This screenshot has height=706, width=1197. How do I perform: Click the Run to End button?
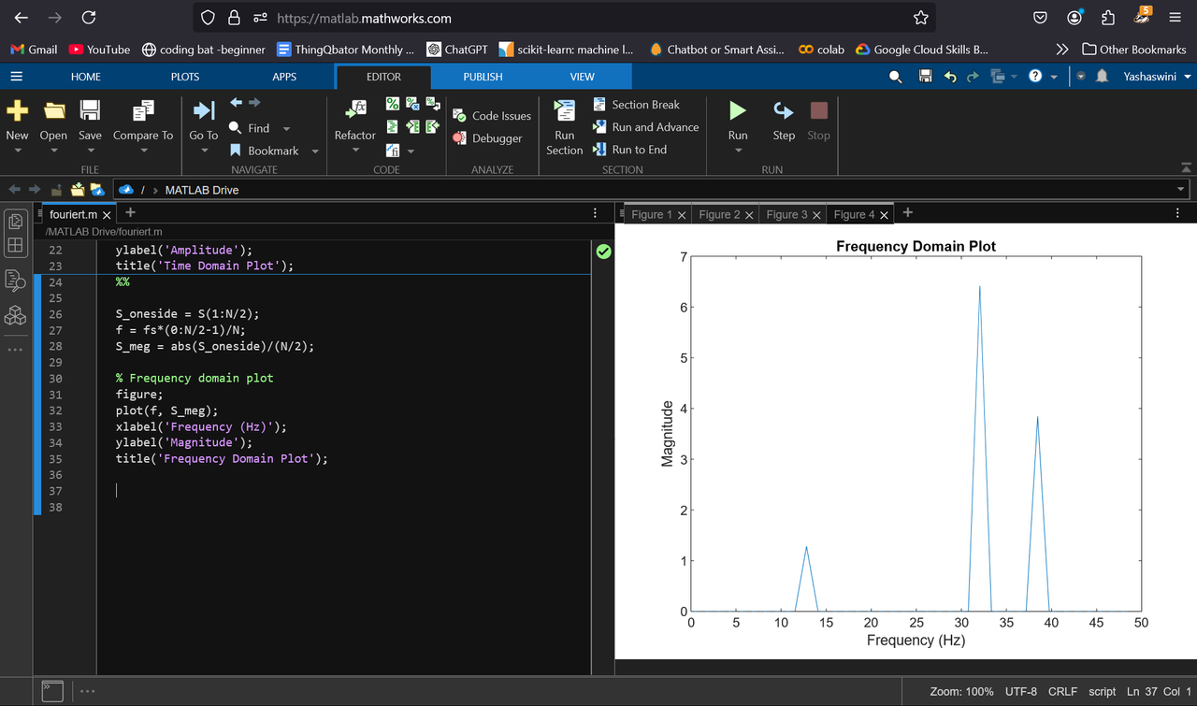[x=630, y=150]
